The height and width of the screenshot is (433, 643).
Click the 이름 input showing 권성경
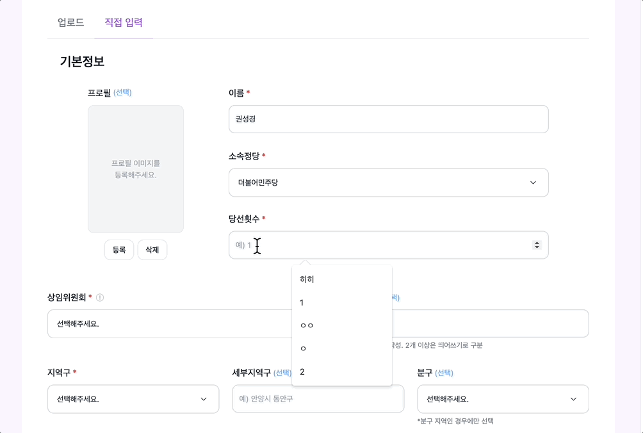click(x=389, y=119)
